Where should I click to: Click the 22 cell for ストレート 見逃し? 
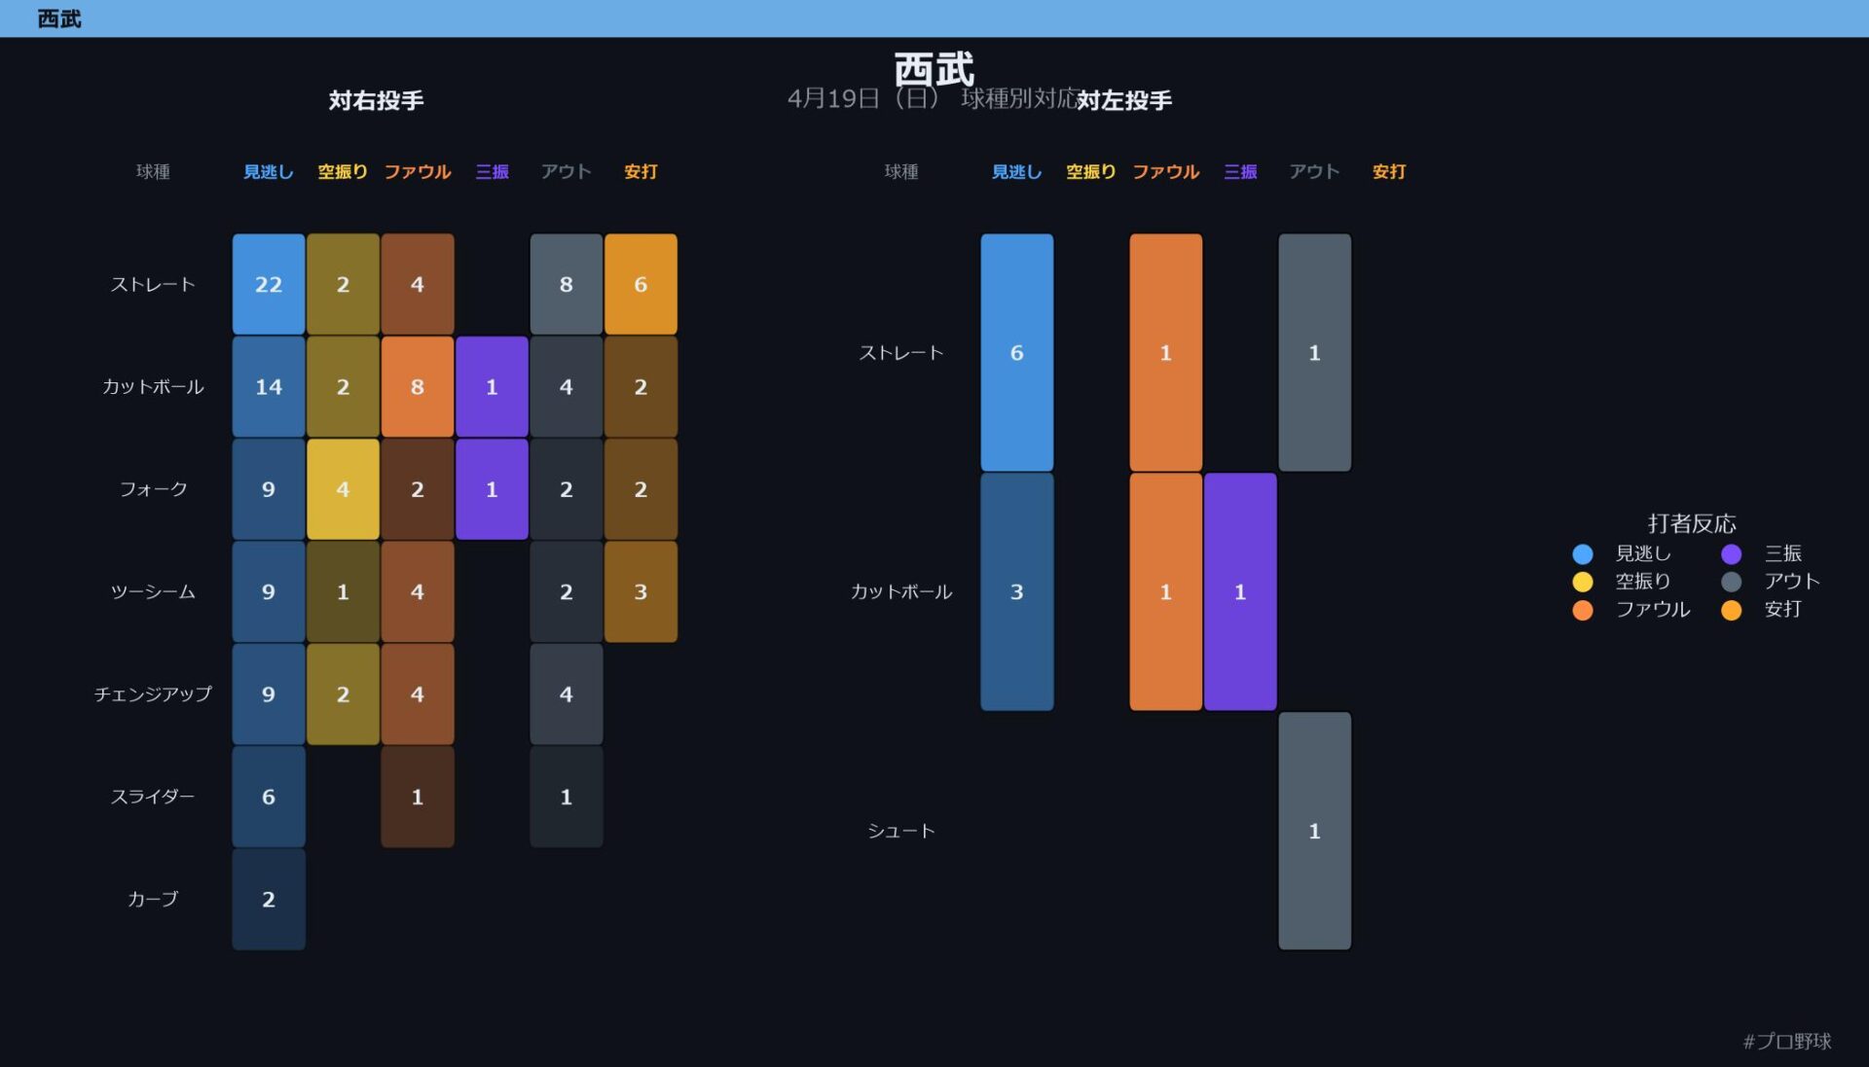point(269,284)
